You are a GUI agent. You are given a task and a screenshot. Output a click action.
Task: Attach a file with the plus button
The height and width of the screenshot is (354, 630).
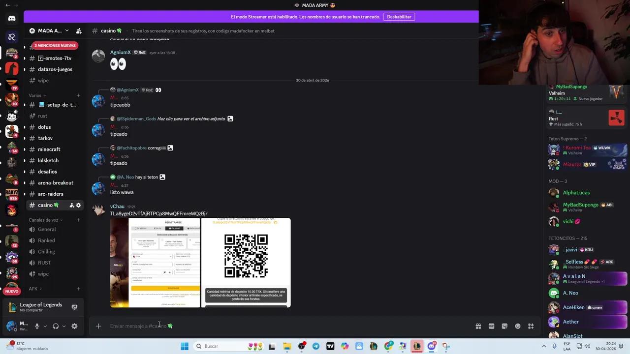click(x=98, y=326)
